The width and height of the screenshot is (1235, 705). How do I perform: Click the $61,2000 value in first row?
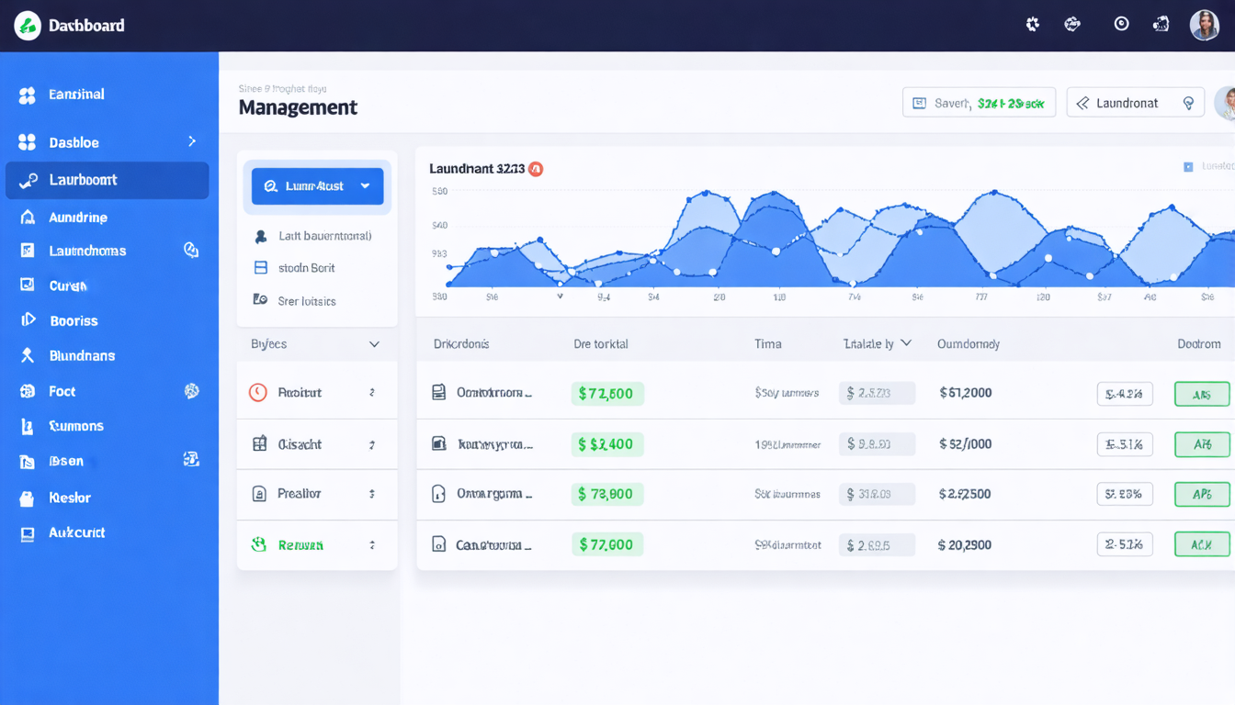[x=965, y=392]
